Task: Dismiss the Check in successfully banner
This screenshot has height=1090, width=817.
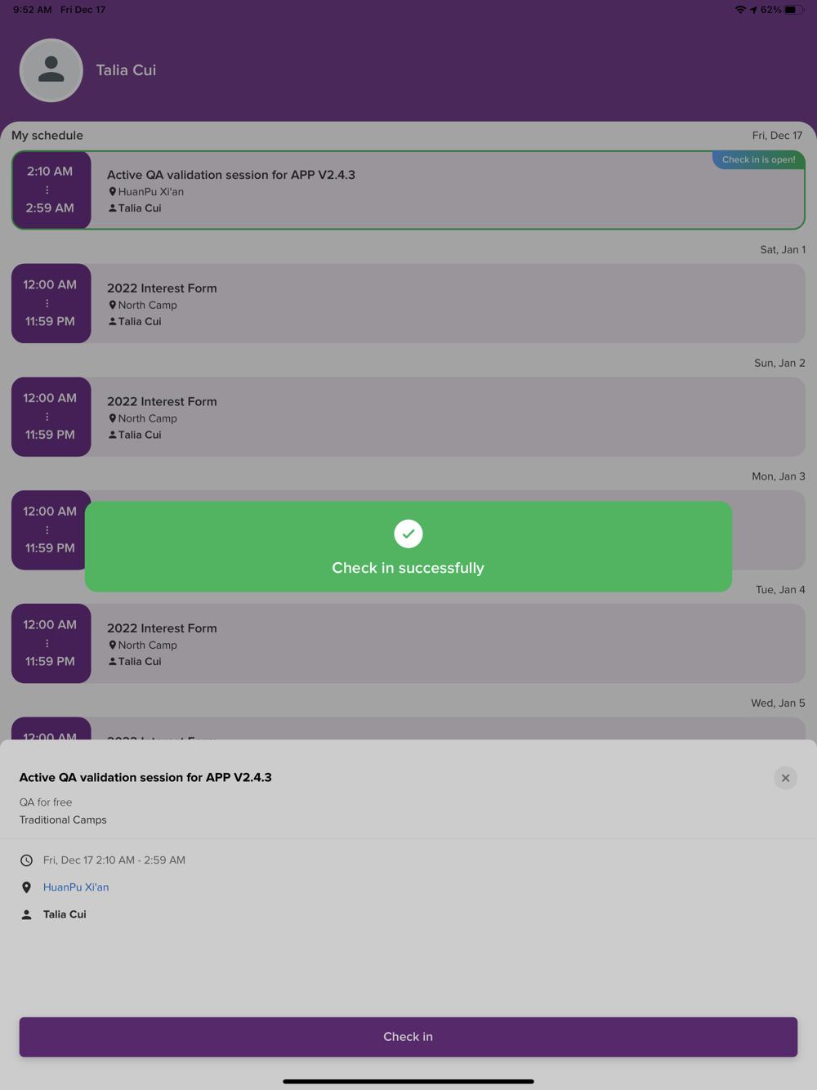Action: click(408, 547)
